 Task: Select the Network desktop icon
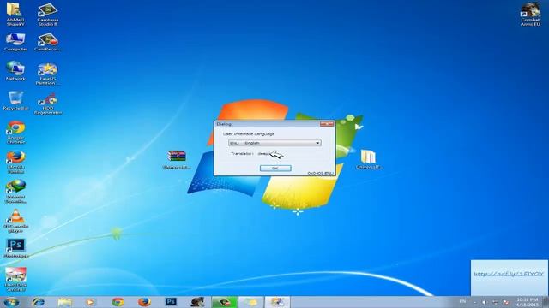point(15,71)
